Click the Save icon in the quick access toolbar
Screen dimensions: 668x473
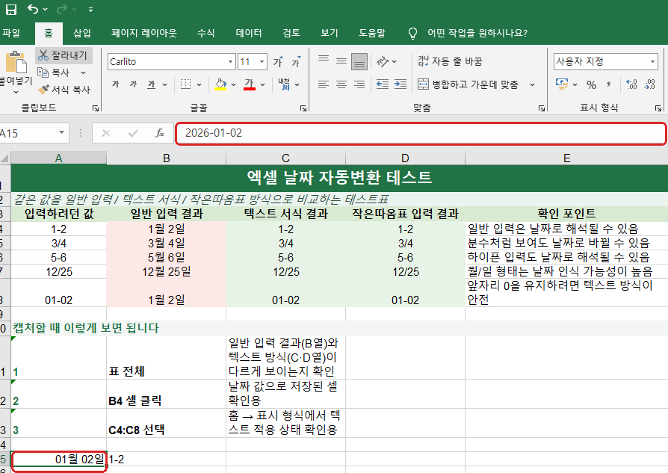coord(10,10)
